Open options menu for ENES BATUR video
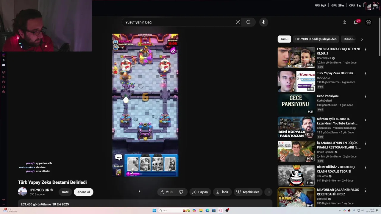This screenshot has height=214, width=381. point(366,49)
